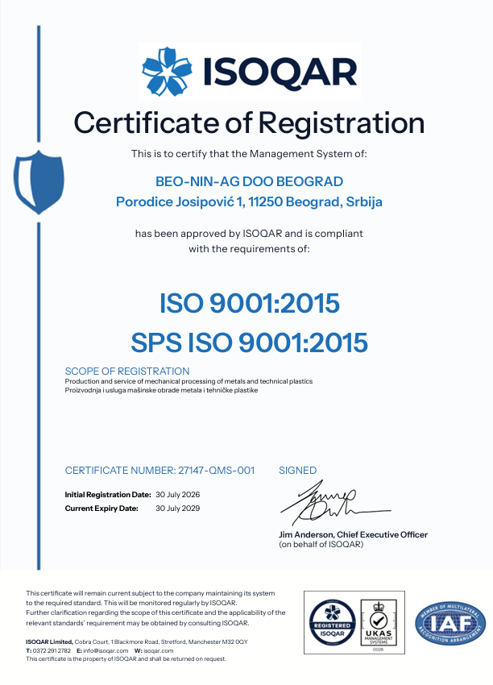This screenshot has width=493, height=685.
Task: Click certificate number 27147-QMS-001
Action: coord(216,471)
